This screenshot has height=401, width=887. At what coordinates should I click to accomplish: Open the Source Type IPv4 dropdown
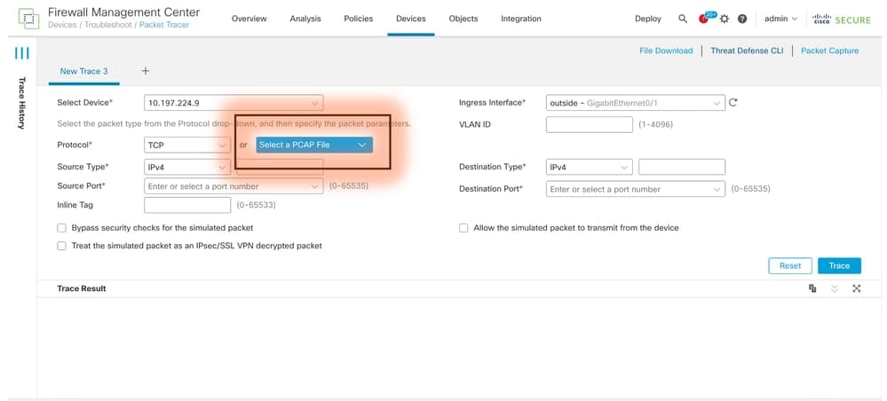pyautogui.click(x=187, y=167)
